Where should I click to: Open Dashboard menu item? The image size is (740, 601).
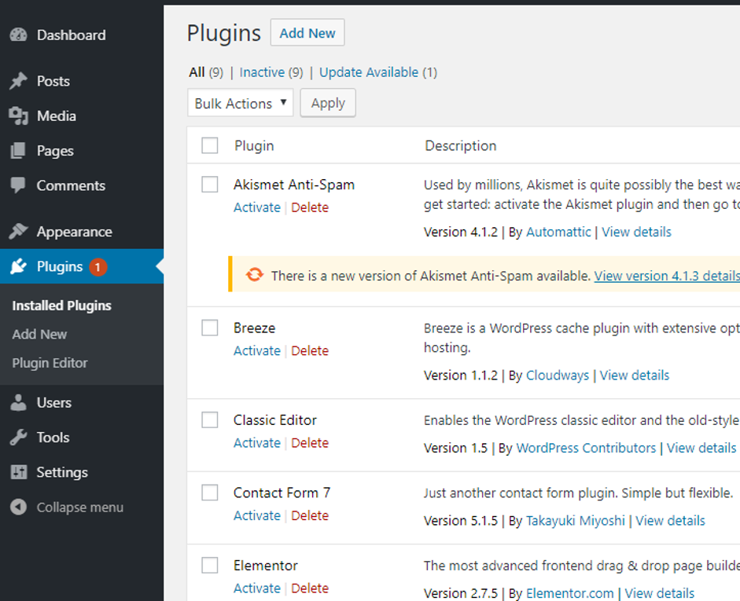pos(72,35)
